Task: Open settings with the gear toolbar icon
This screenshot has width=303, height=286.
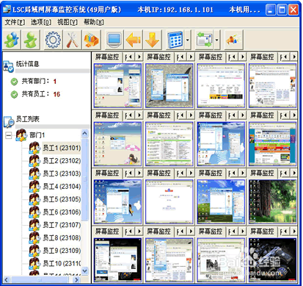Action: pyautogui.click(x=53, y=40)
